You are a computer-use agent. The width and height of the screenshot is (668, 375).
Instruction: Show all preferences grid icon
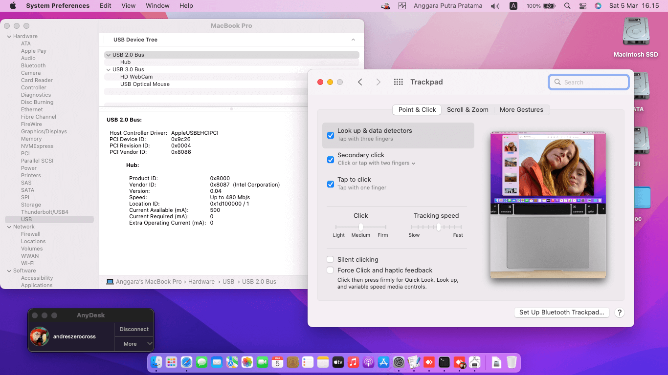pyautogui.click(x=398, y=82)
